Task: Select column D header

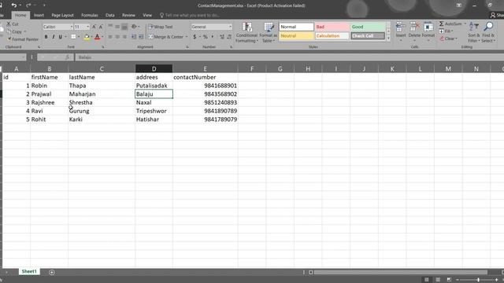Action: coord(154,68)
